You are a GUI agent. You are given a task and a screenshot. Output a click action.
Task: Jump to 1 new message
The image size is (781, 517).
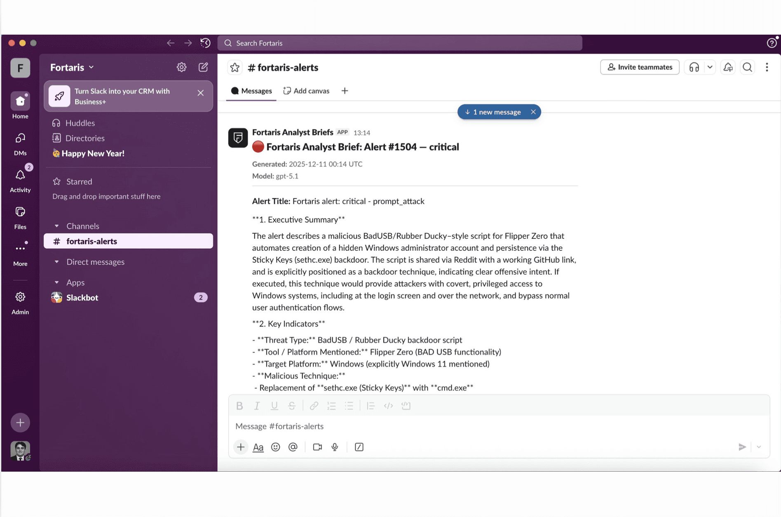point(493,112)
